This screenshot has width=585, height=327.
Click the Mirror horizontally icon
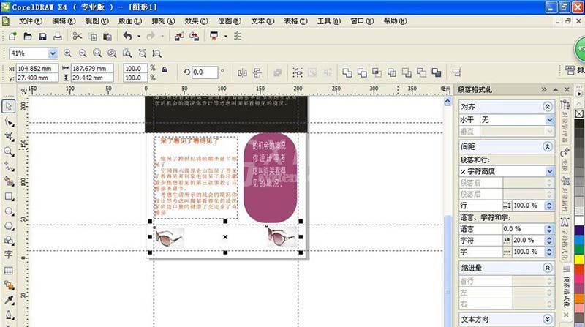242,72
